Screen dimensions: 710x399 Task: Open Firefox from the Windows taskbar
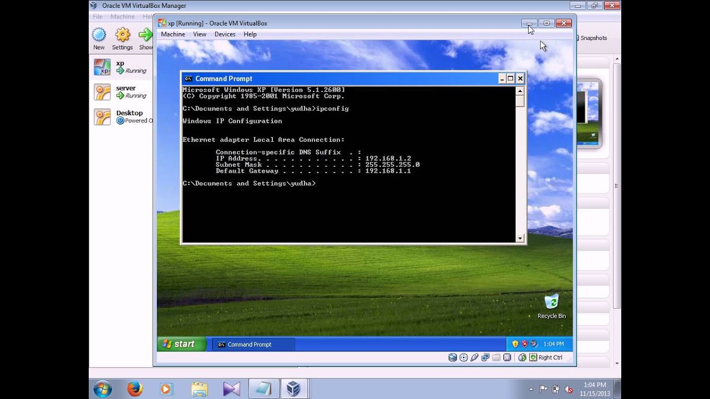(x=135, y=389)
